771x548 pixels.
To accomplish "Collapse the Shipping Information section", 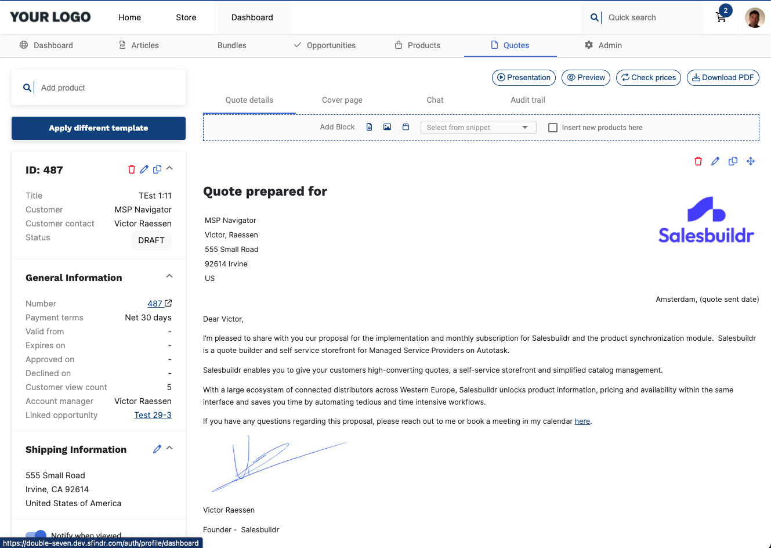I will [x=169, y=448].
